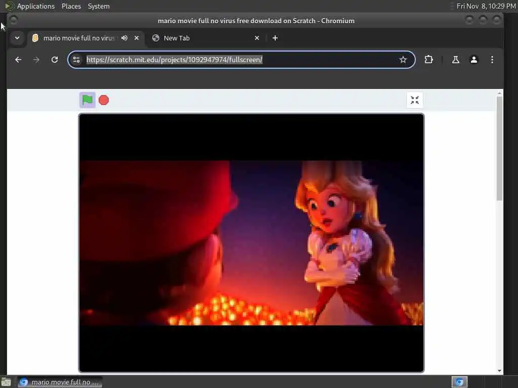This screenshot has height=388, width=518.
Task: Reload the current page
Action: pos(55,60)
